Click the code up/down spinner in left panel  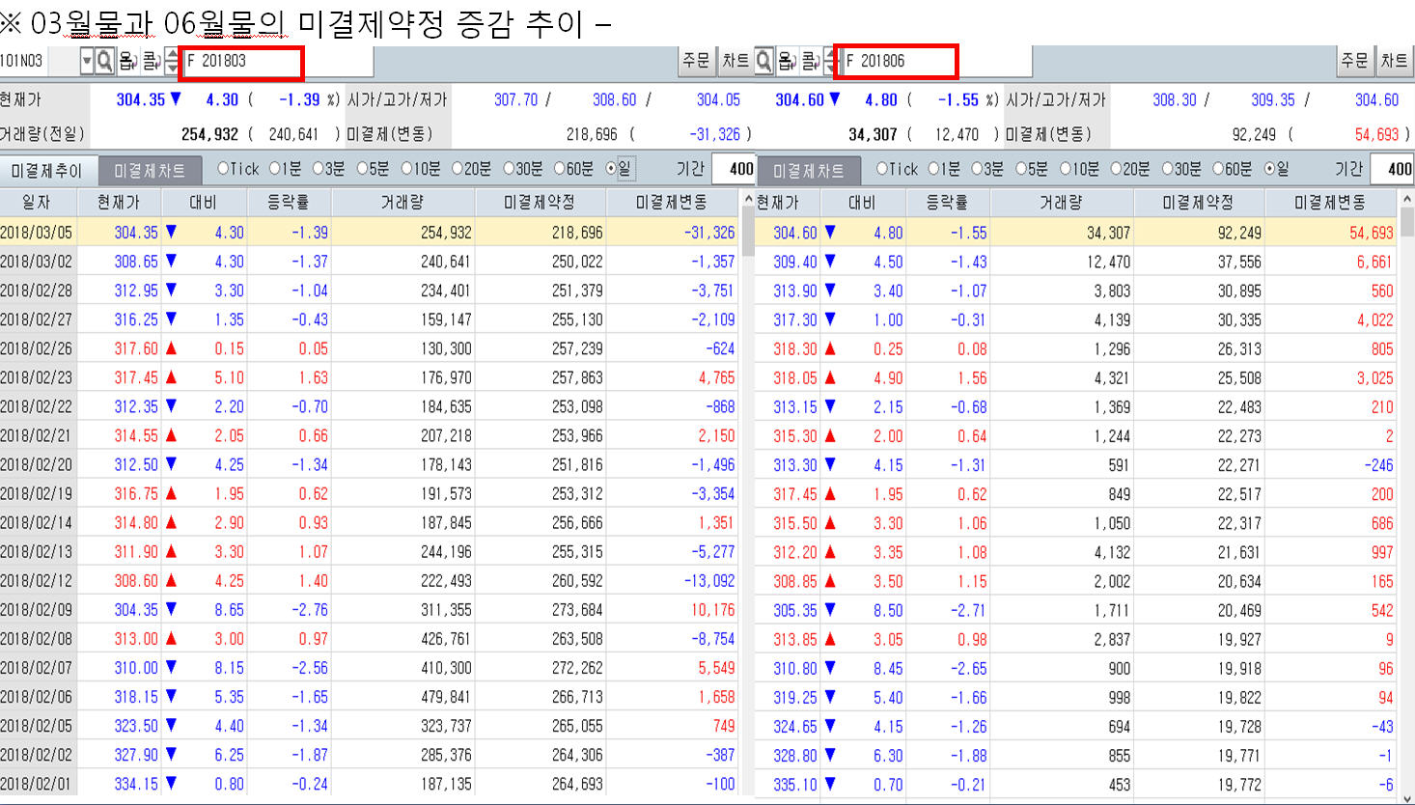point(172,62)
